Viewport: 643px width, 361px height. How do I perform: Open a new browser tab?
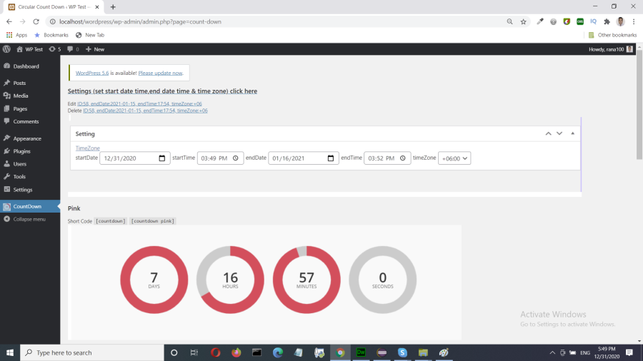113,7
